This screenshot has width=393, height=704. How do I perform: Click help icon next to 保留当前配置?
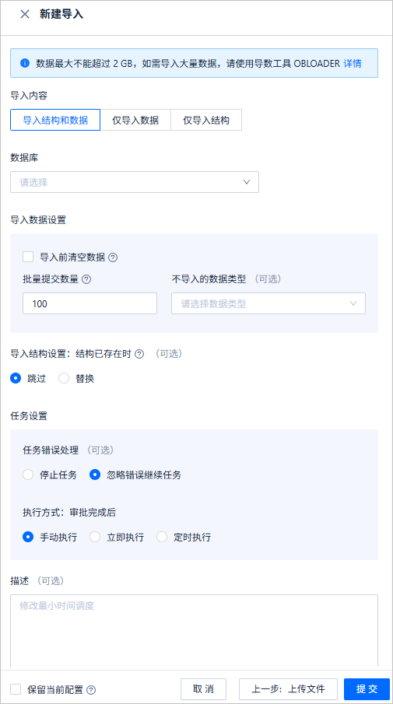[x=91, y=690]
